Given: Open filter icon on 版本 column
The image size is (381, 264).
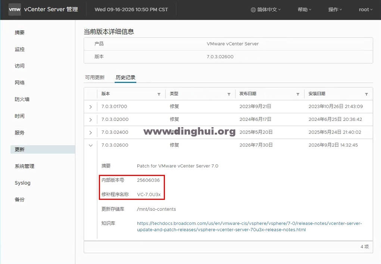Looking at the screenshot, I should pos(159,94).
